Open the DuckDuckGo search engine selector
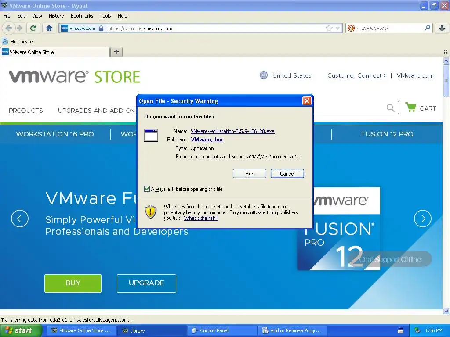The height and width of the screenshot is (337, 450). point(353,28)
